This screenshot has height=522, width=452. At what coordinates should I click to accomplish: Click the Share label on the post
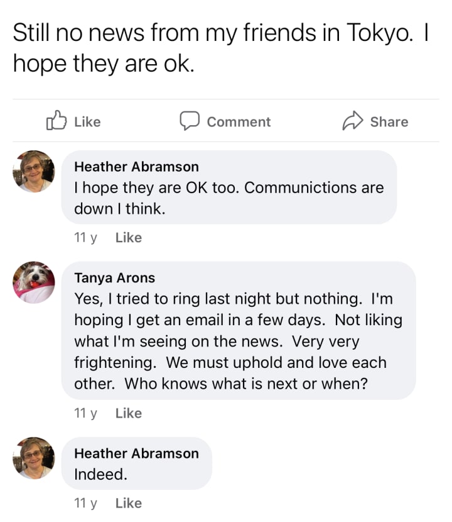pyautogui.click(x=389, y=122)
